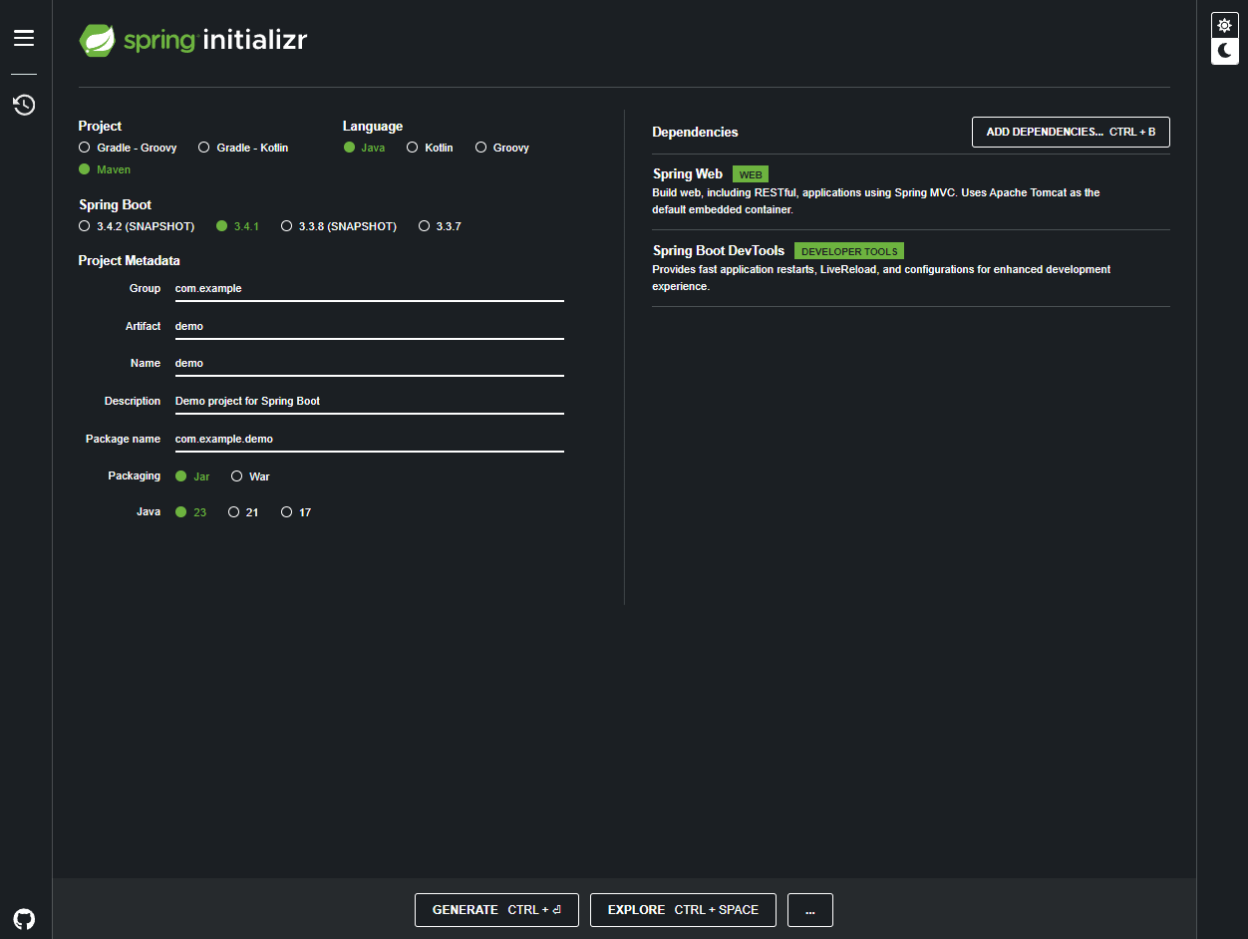Viewport: 1248px width, 939px height.
Task: Select Spring Boot 3.3.8 (SNAPSHOT)
Action: click(339, 226)
